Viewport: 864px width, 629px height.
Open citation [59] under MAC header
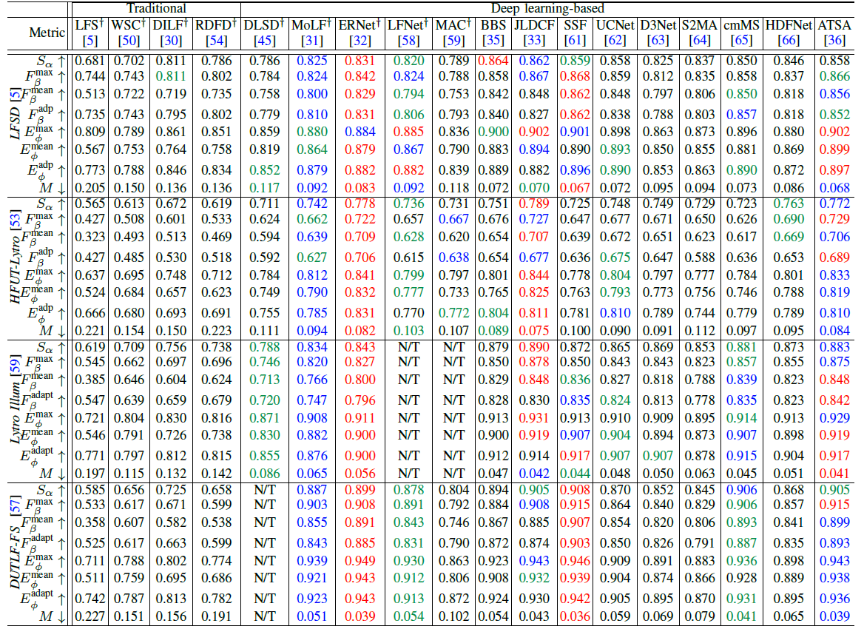[453, 40]
